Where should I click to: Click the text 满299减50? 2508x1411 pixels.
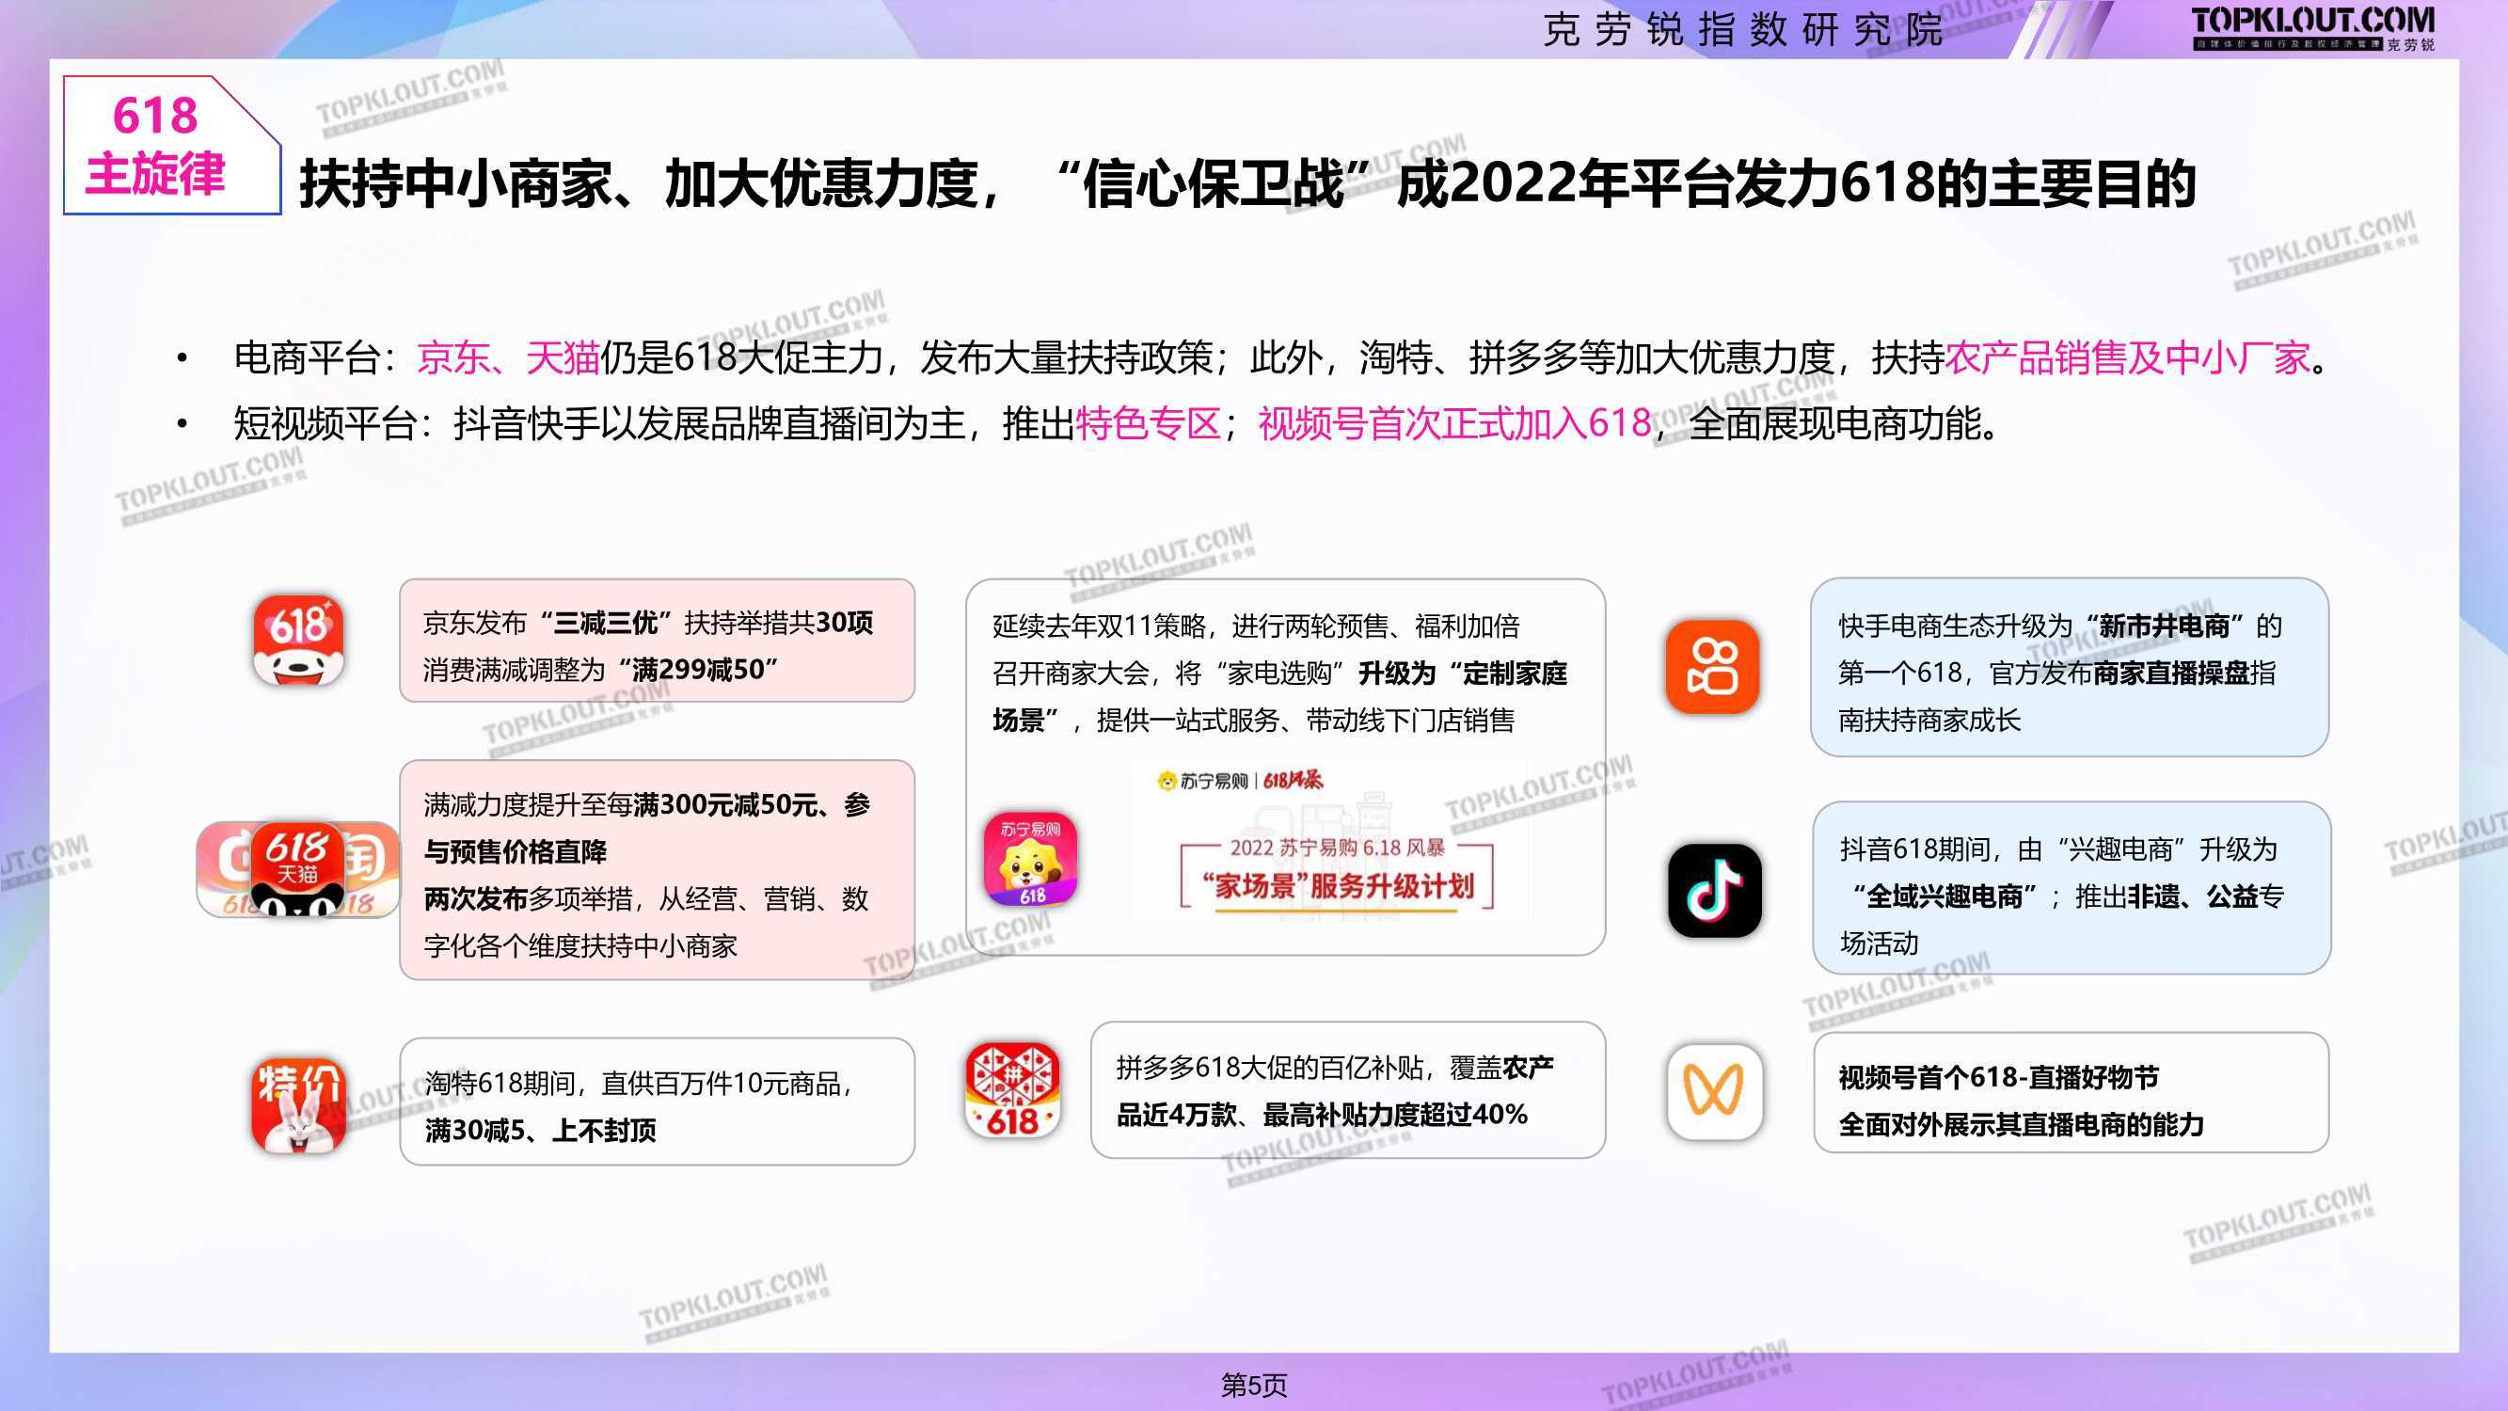[x=697, y=670]
